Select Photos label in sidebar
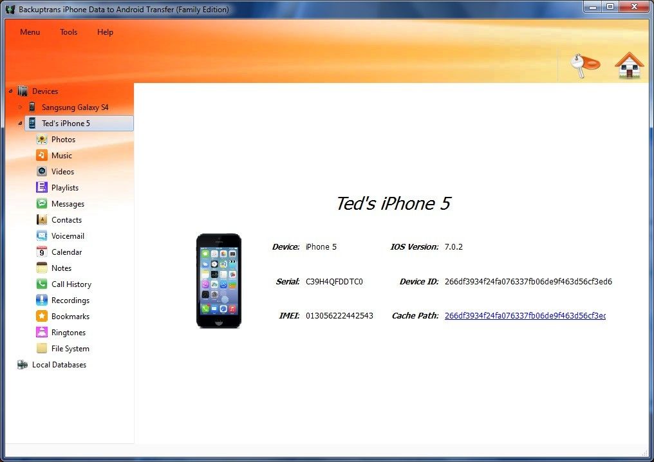Viewport: 654px width, 462px height. point(63,139)
